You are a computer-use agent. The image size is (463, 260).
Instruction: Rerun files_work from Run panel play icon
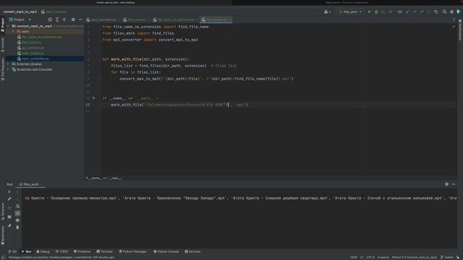click(9, 192)
